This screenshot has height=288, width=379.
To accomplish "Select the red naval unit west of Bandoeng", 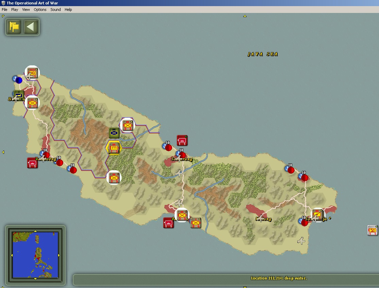I will tap(32, 163).
